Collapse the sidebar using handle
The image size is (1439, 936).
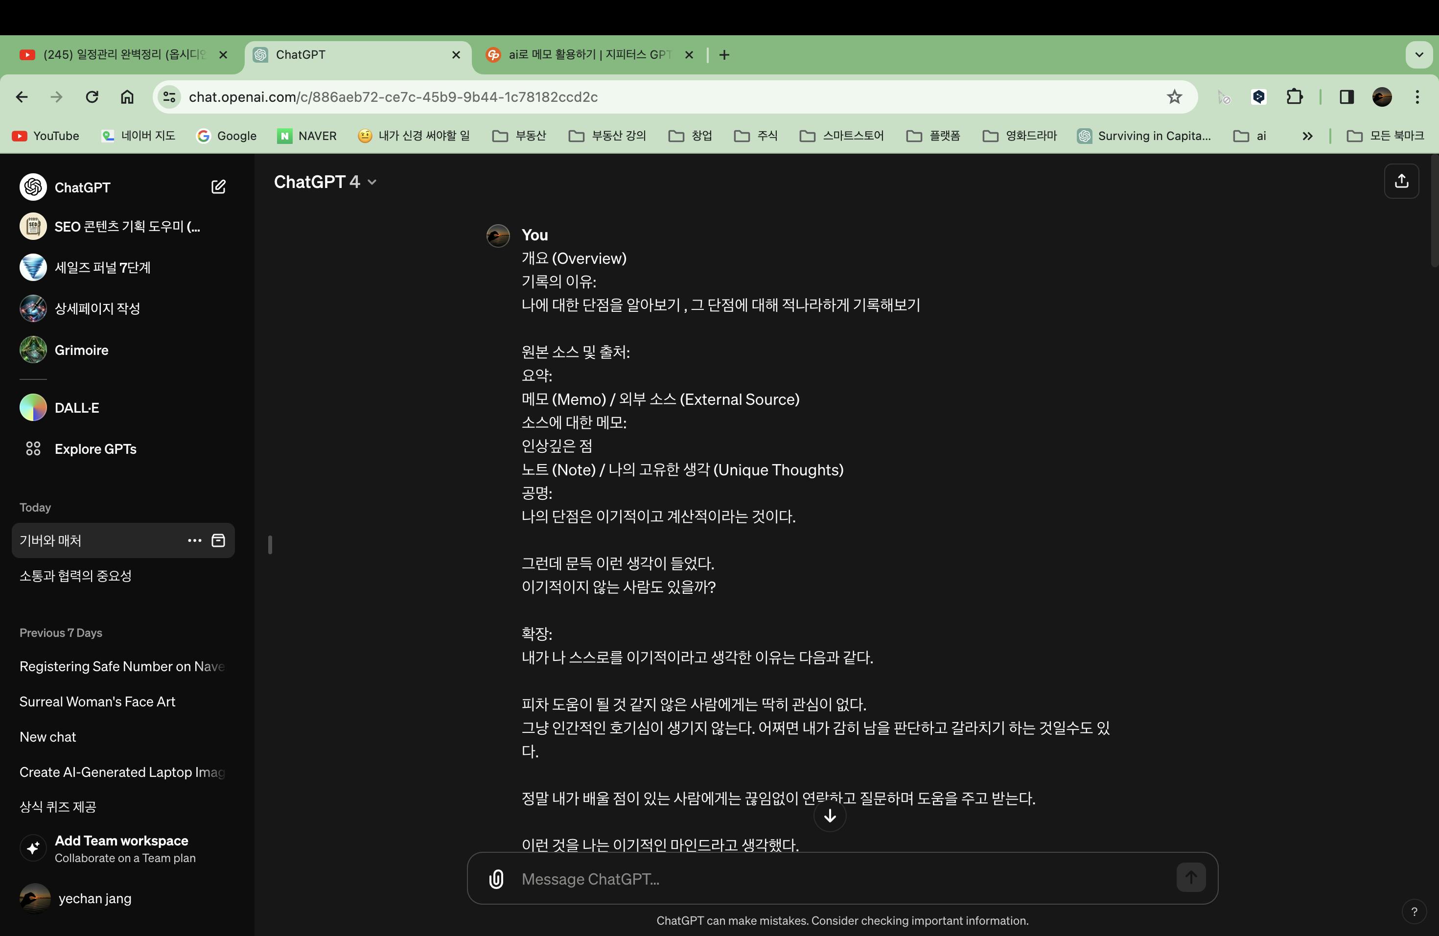(270, 545)
